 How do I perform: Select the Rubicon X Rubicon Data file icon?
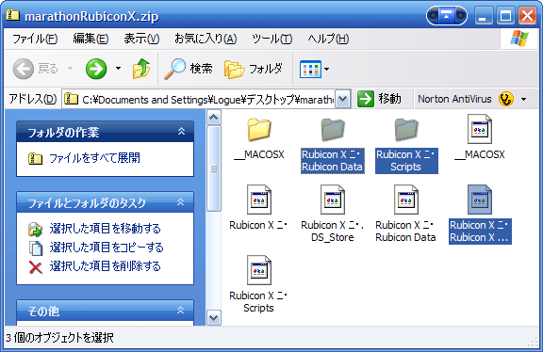[406, 200]
